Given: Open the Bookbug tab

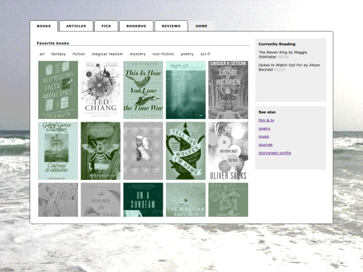Looking at the screenshot, I should tap(136, 26).
